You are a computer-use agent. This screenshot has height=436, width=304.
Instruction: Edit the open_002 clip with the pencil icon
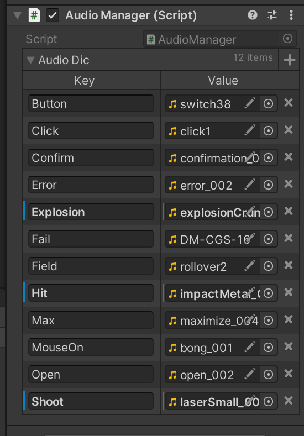(250, 374)
